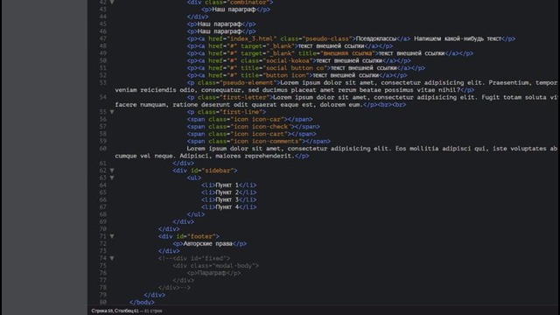Click line number 47 in the gutter
This screenshot has width=560, height=315.
[103, 38]
